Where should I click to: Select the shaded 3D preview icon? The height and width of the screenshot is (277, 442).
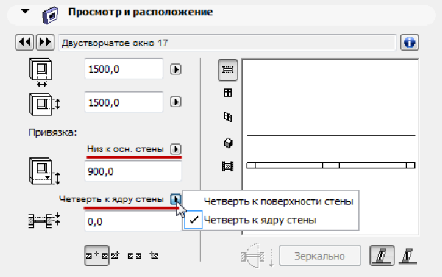[x=228, y=143]
